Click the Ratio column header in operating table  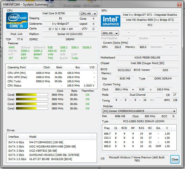tap(57, 67)
